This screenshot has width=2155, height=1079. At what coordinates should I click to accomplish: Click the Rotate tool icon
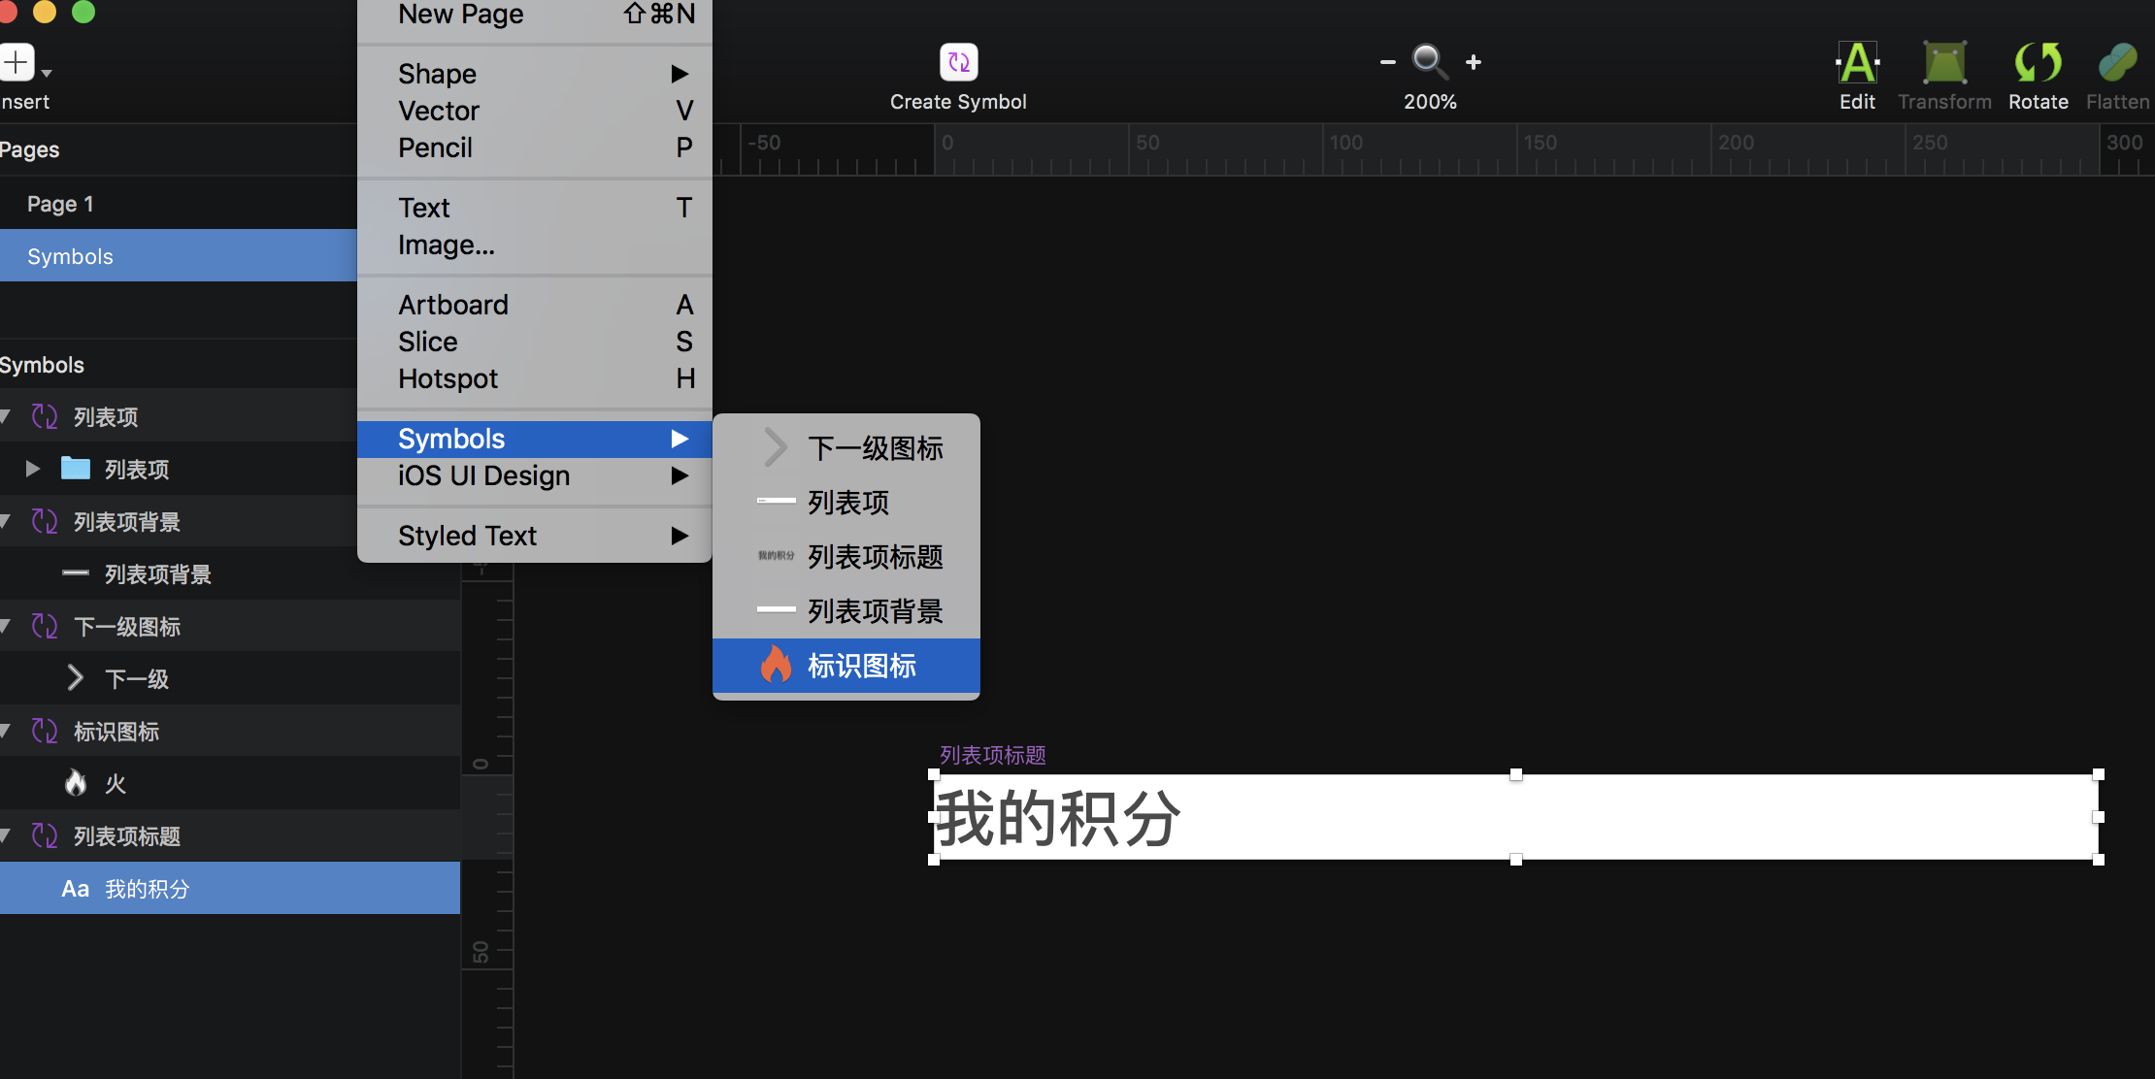(2038, 63)
